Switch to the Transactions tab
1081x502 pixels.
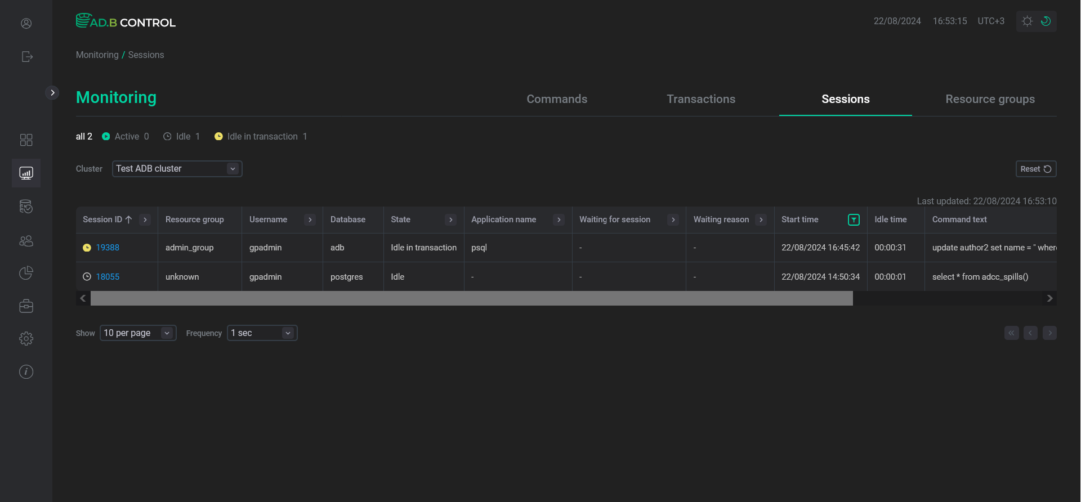pyautogui.click(x=701, y=99)
